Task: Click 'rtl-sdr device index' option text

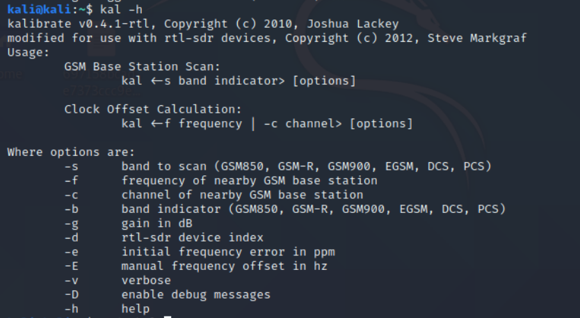Action: point(193,237)
